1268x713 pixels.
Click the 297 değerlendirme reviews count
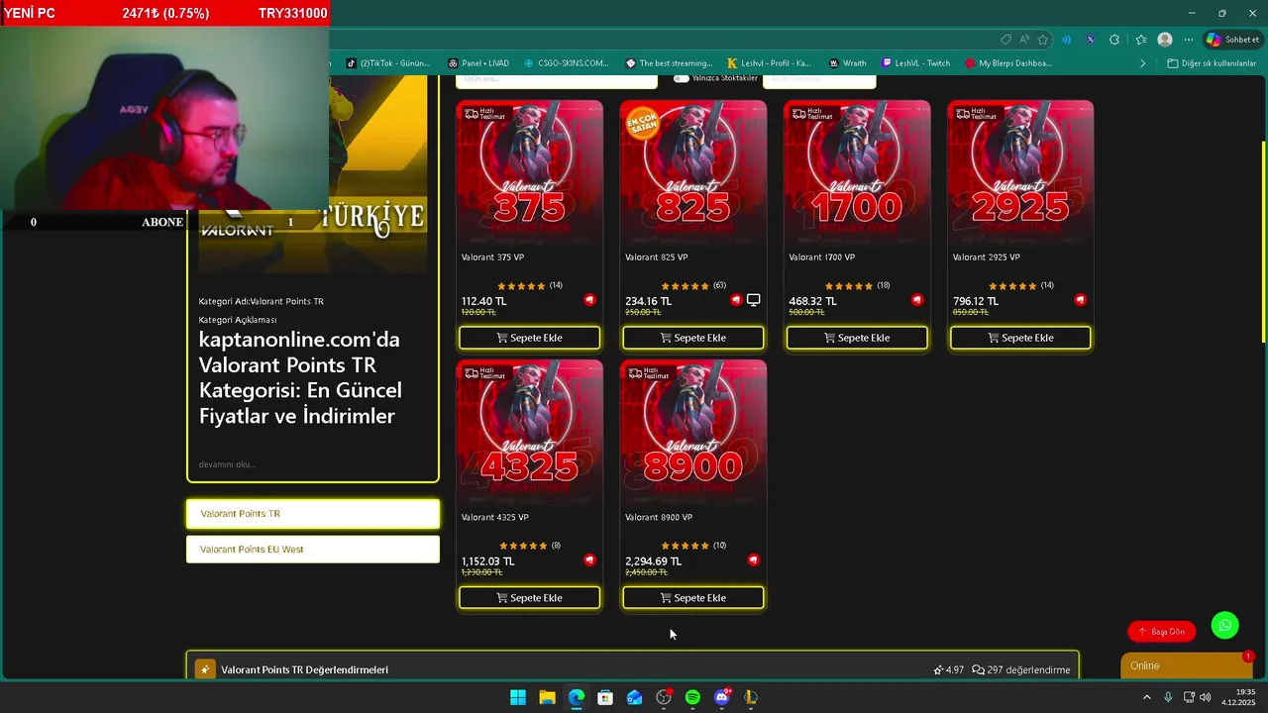1021,670
